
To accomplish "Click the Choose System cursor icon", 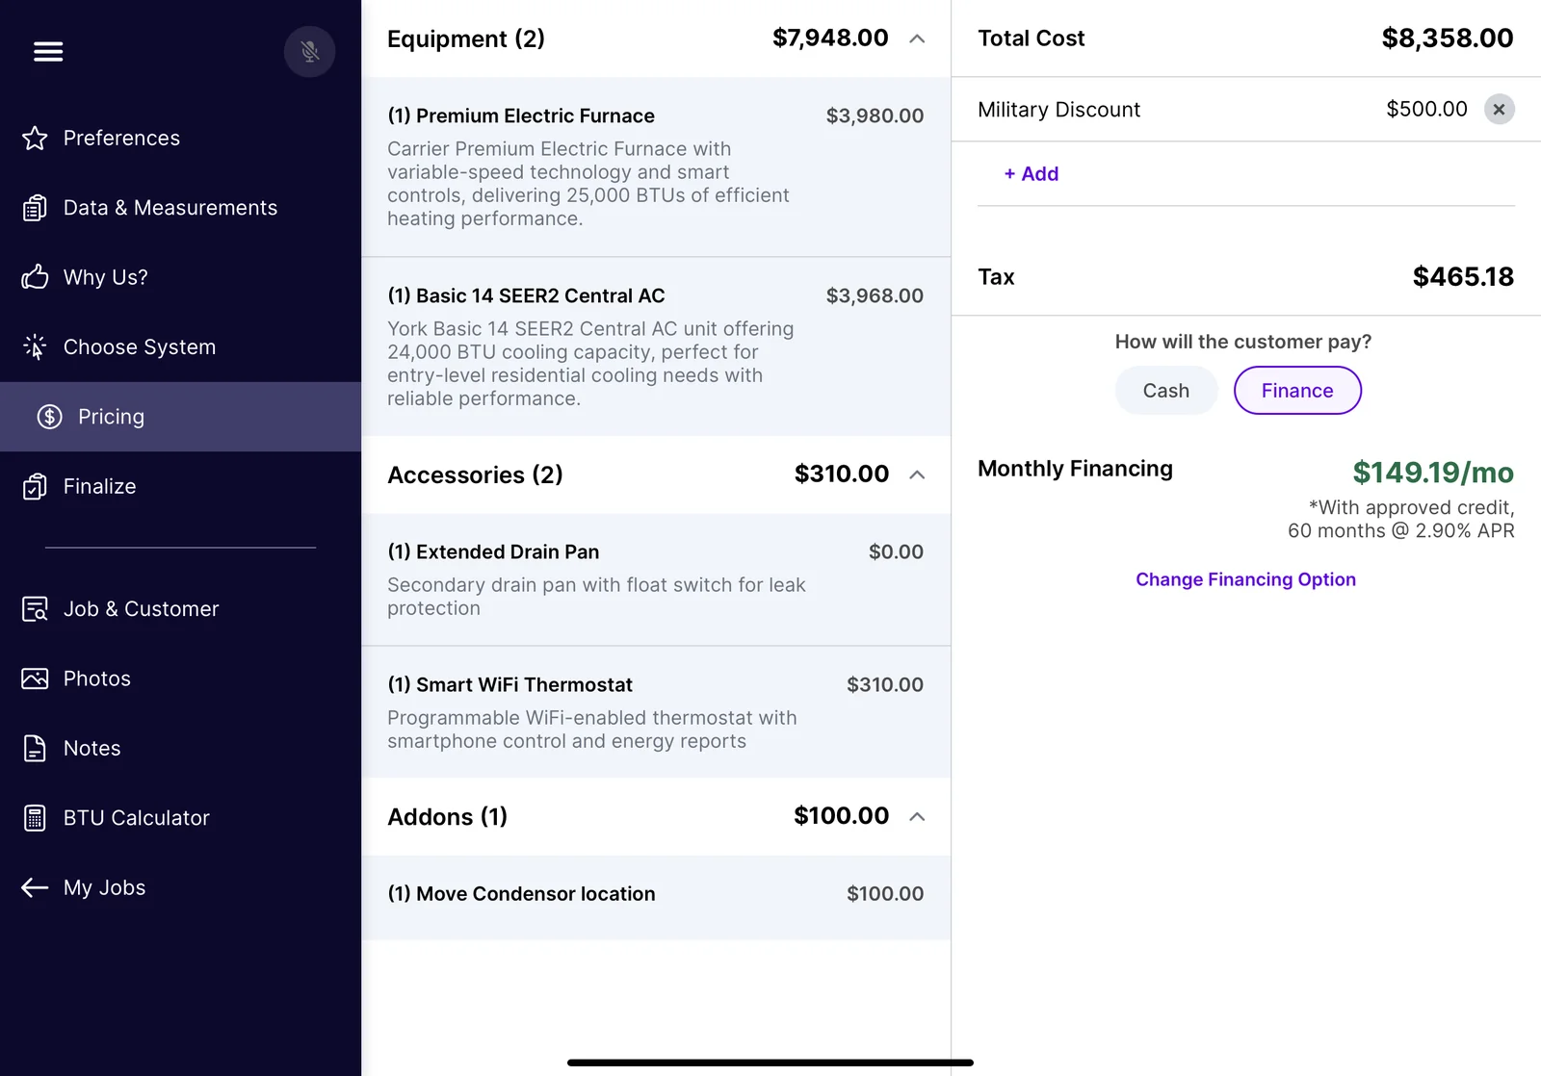I will click(35, 346).
